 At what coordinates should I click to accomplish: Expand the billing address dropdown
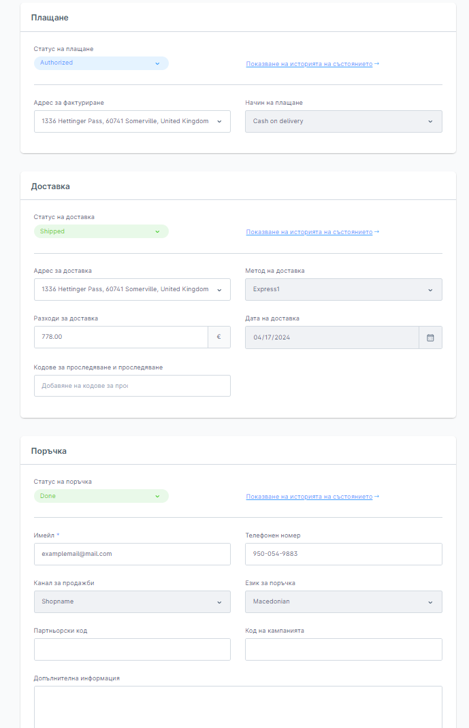(x=132, y=121)
